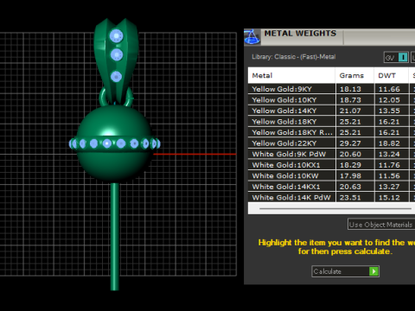
Task: Click the 18.13 grams value
Action: (350, 89)
